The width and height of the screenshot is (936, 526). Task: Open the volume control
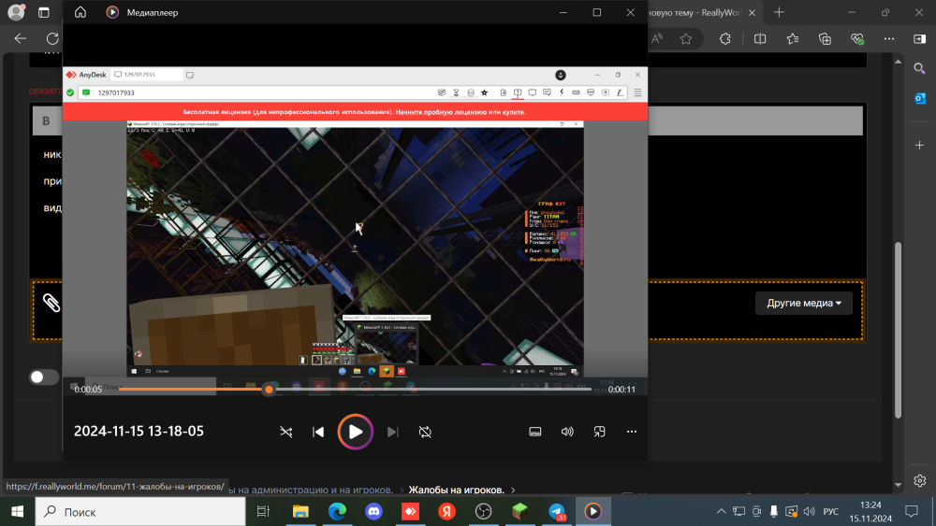click(567, 432)
